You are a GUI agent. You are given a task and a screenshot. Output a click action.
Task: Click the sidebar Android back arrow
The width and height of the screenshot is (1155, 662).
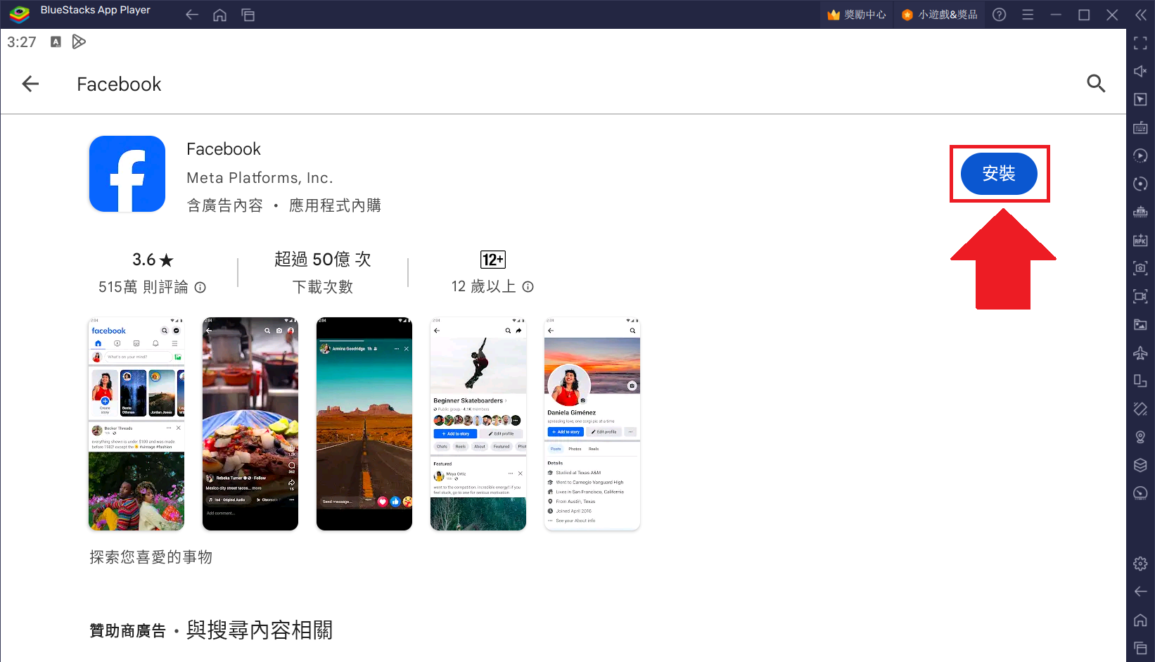pyautogui.click(x=1140, y=592)
